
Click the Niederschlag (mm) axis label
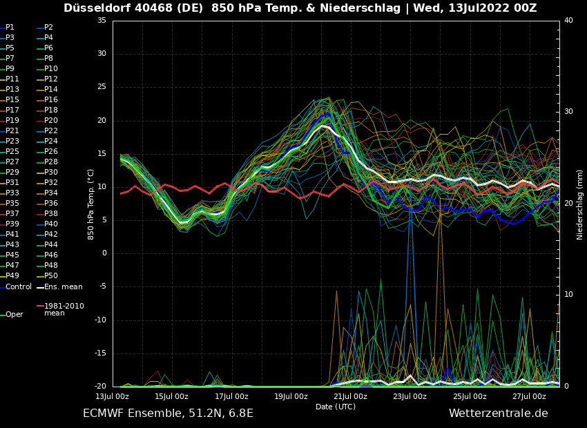[580, 204]
